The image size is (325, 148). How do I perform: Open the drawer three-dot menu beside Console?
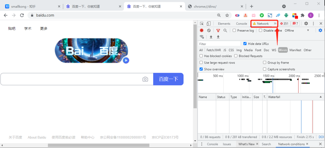pyautogui.click(x=202, y=144)
